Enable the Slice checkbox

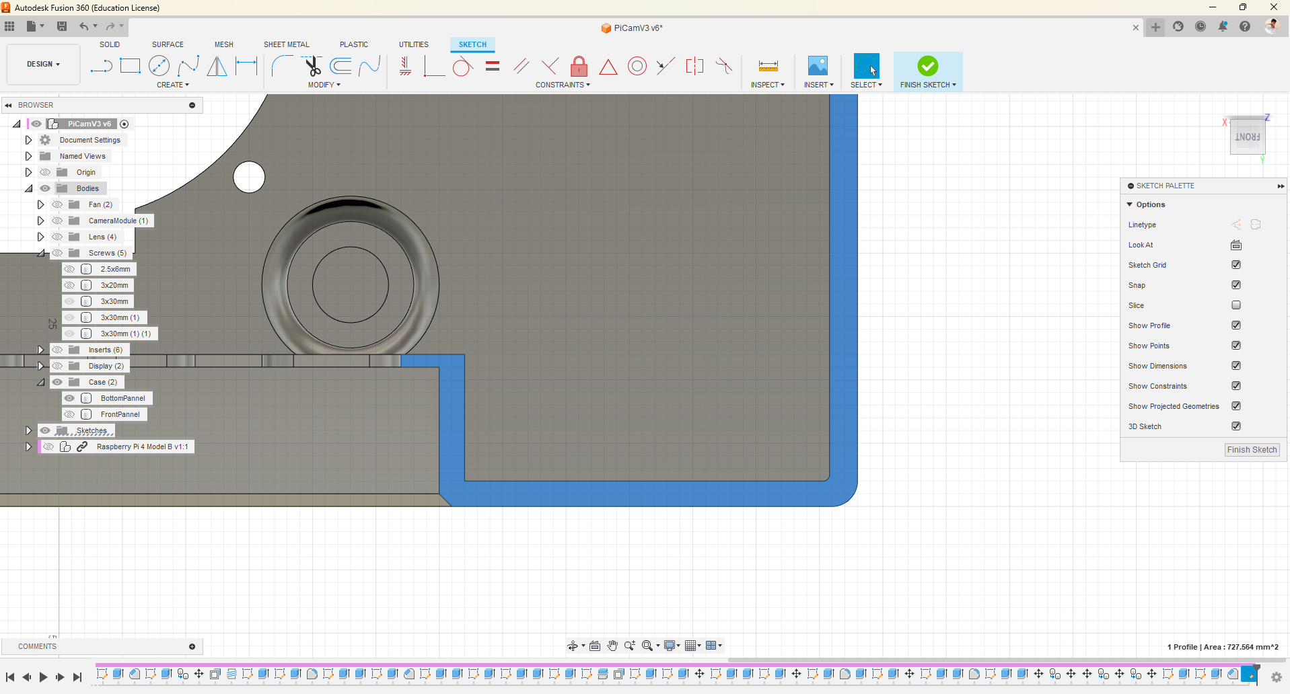1236,305
